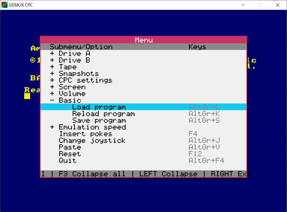Image resolution: width=287 pixels, height=212 pixels.
Task: Select the Reset menu entry
Action: [x=143, y=154]
